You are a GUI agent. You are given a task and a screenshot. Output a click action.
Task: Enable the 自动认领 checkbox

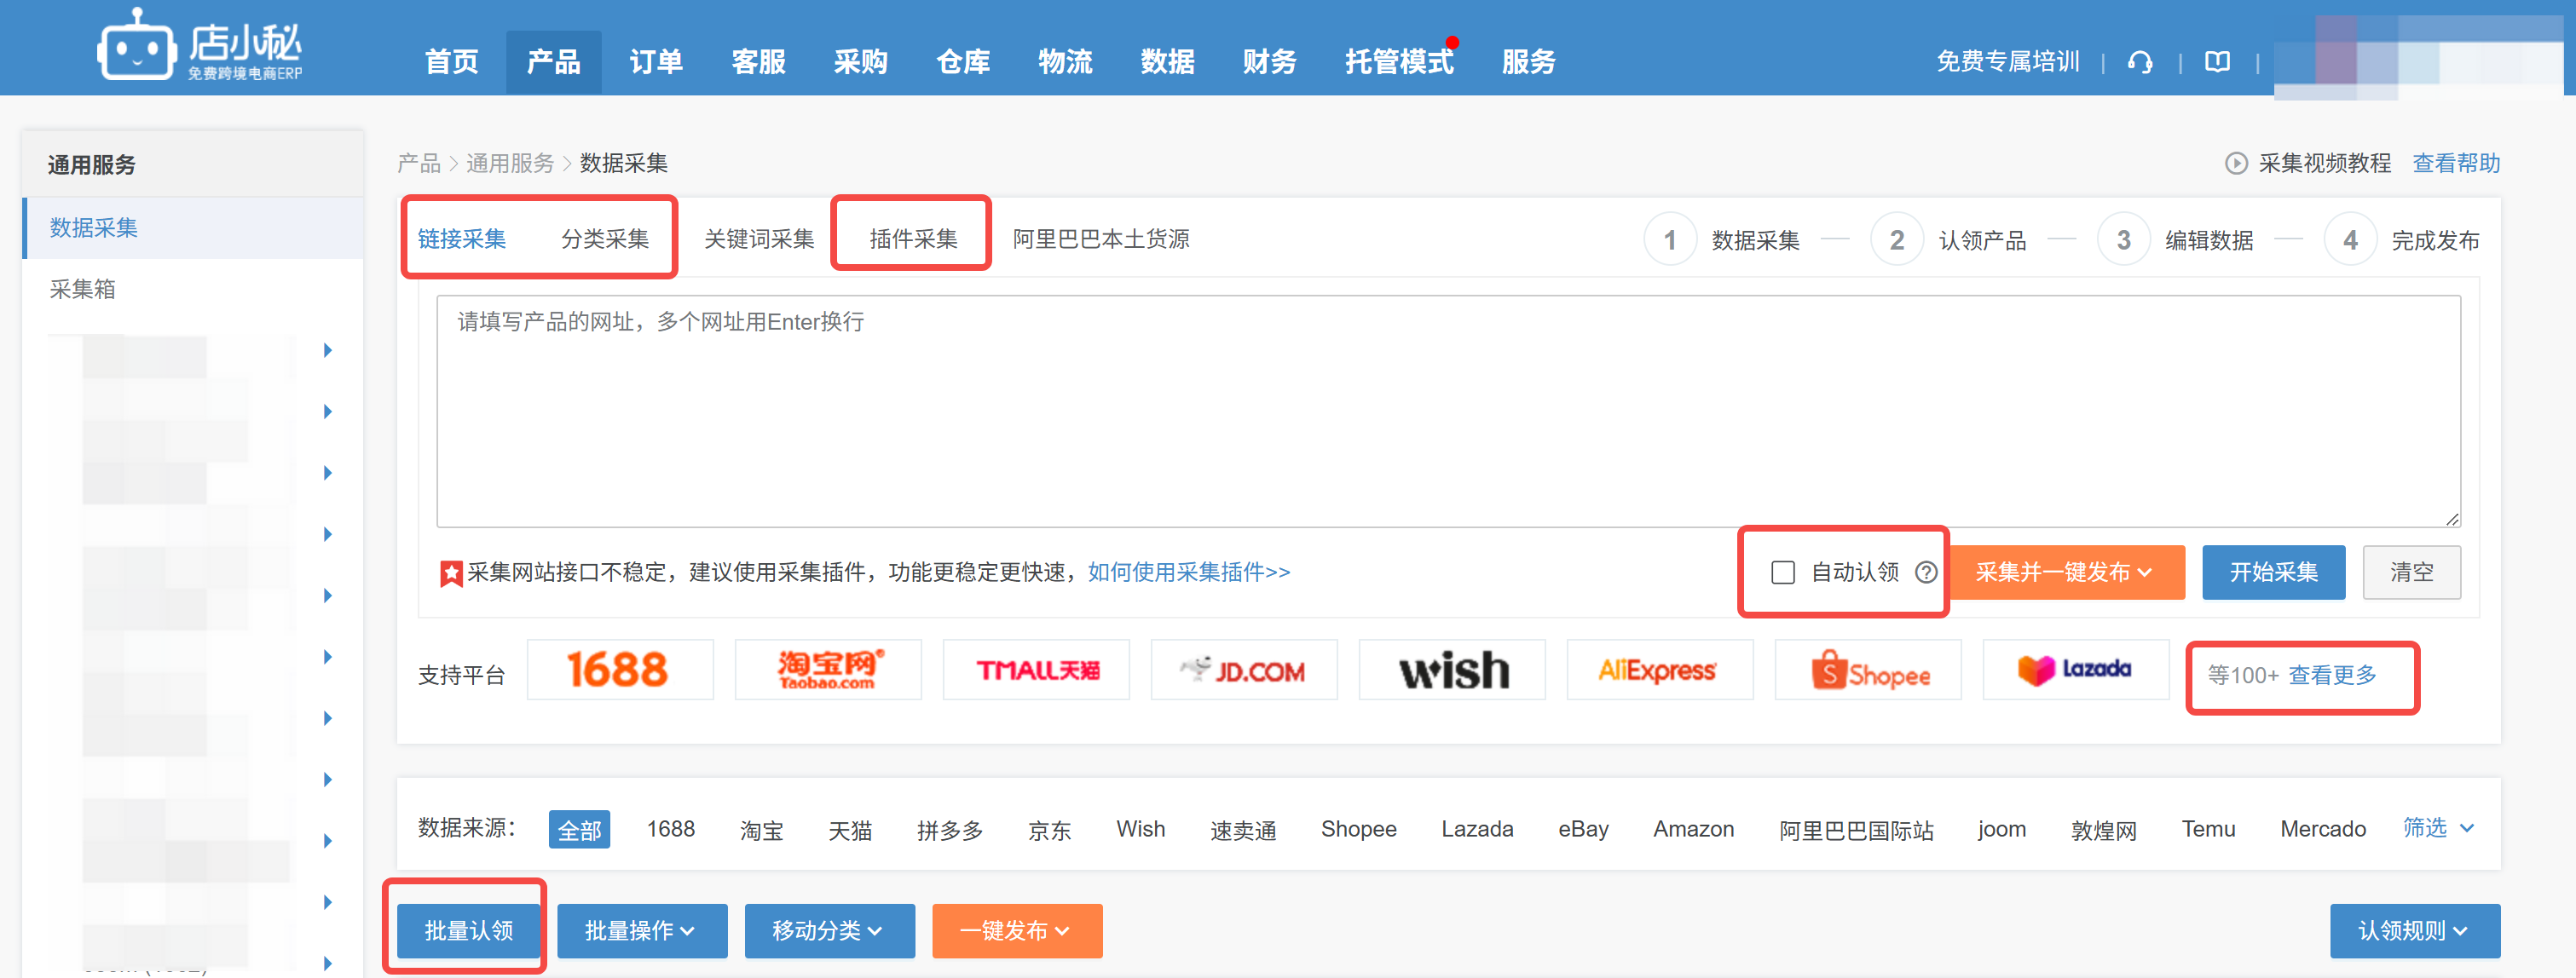pos(1782,572)
